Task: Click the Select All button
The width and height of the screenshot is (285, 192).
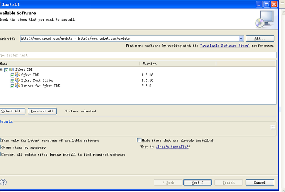Action: [x=12, y=111]
